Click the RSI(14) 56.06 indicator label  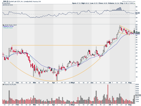[x=8, y=5]
